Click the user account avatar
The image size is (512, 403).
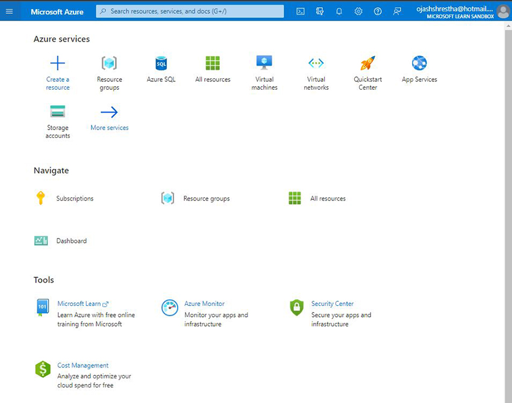[x=503, y=12]
